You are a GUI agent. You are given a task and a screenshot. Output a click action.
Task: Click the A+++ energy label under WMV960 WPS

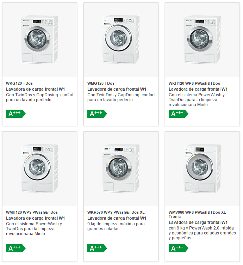pyautogui.click(x=178, y=248)
